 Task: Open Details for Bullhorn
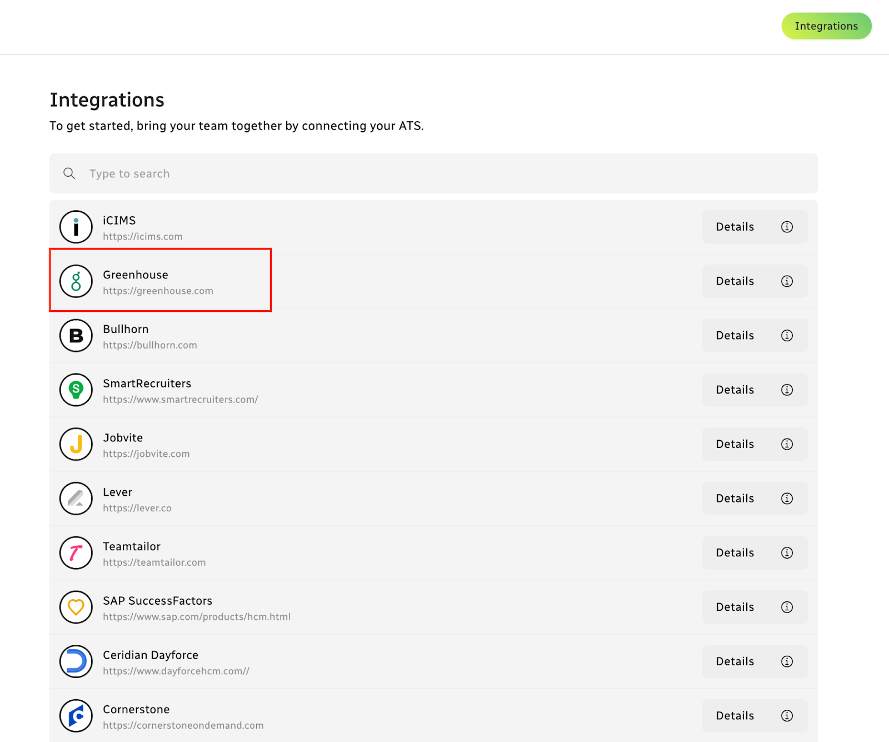(x=755, y=336)
